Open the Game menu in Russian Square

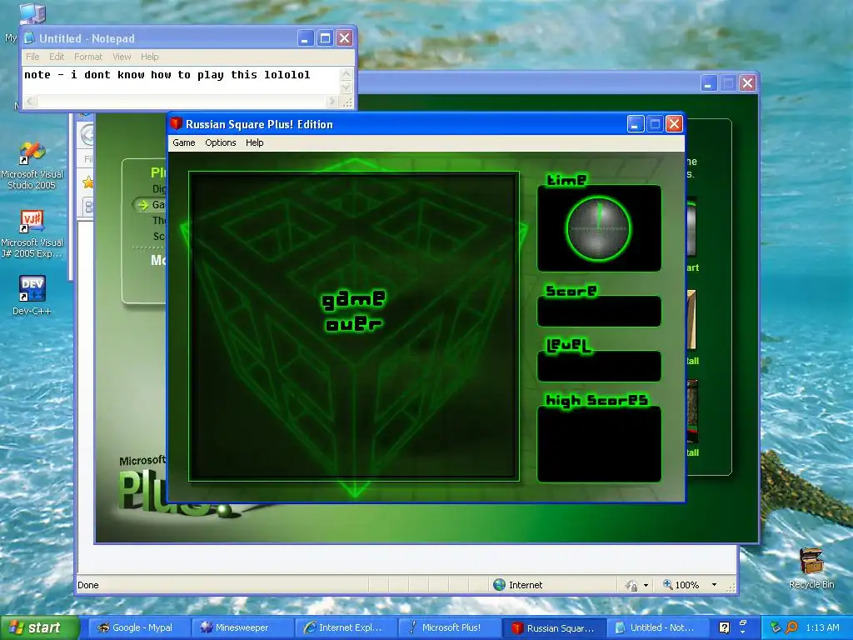tap(184, 142)
